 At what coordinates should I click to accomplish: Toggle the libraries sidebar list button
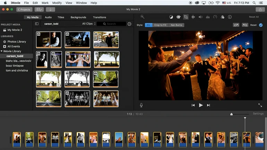point(37,24)
